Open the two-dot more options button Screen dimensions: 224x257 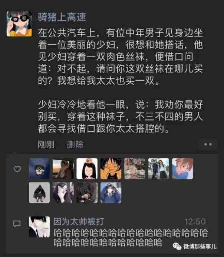(x=208, y=144)
